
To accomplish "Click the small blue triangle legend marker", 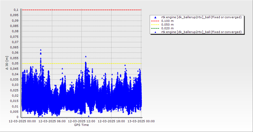I will coord(155,32).
